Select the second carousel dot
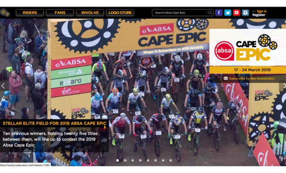 (125, 160)
